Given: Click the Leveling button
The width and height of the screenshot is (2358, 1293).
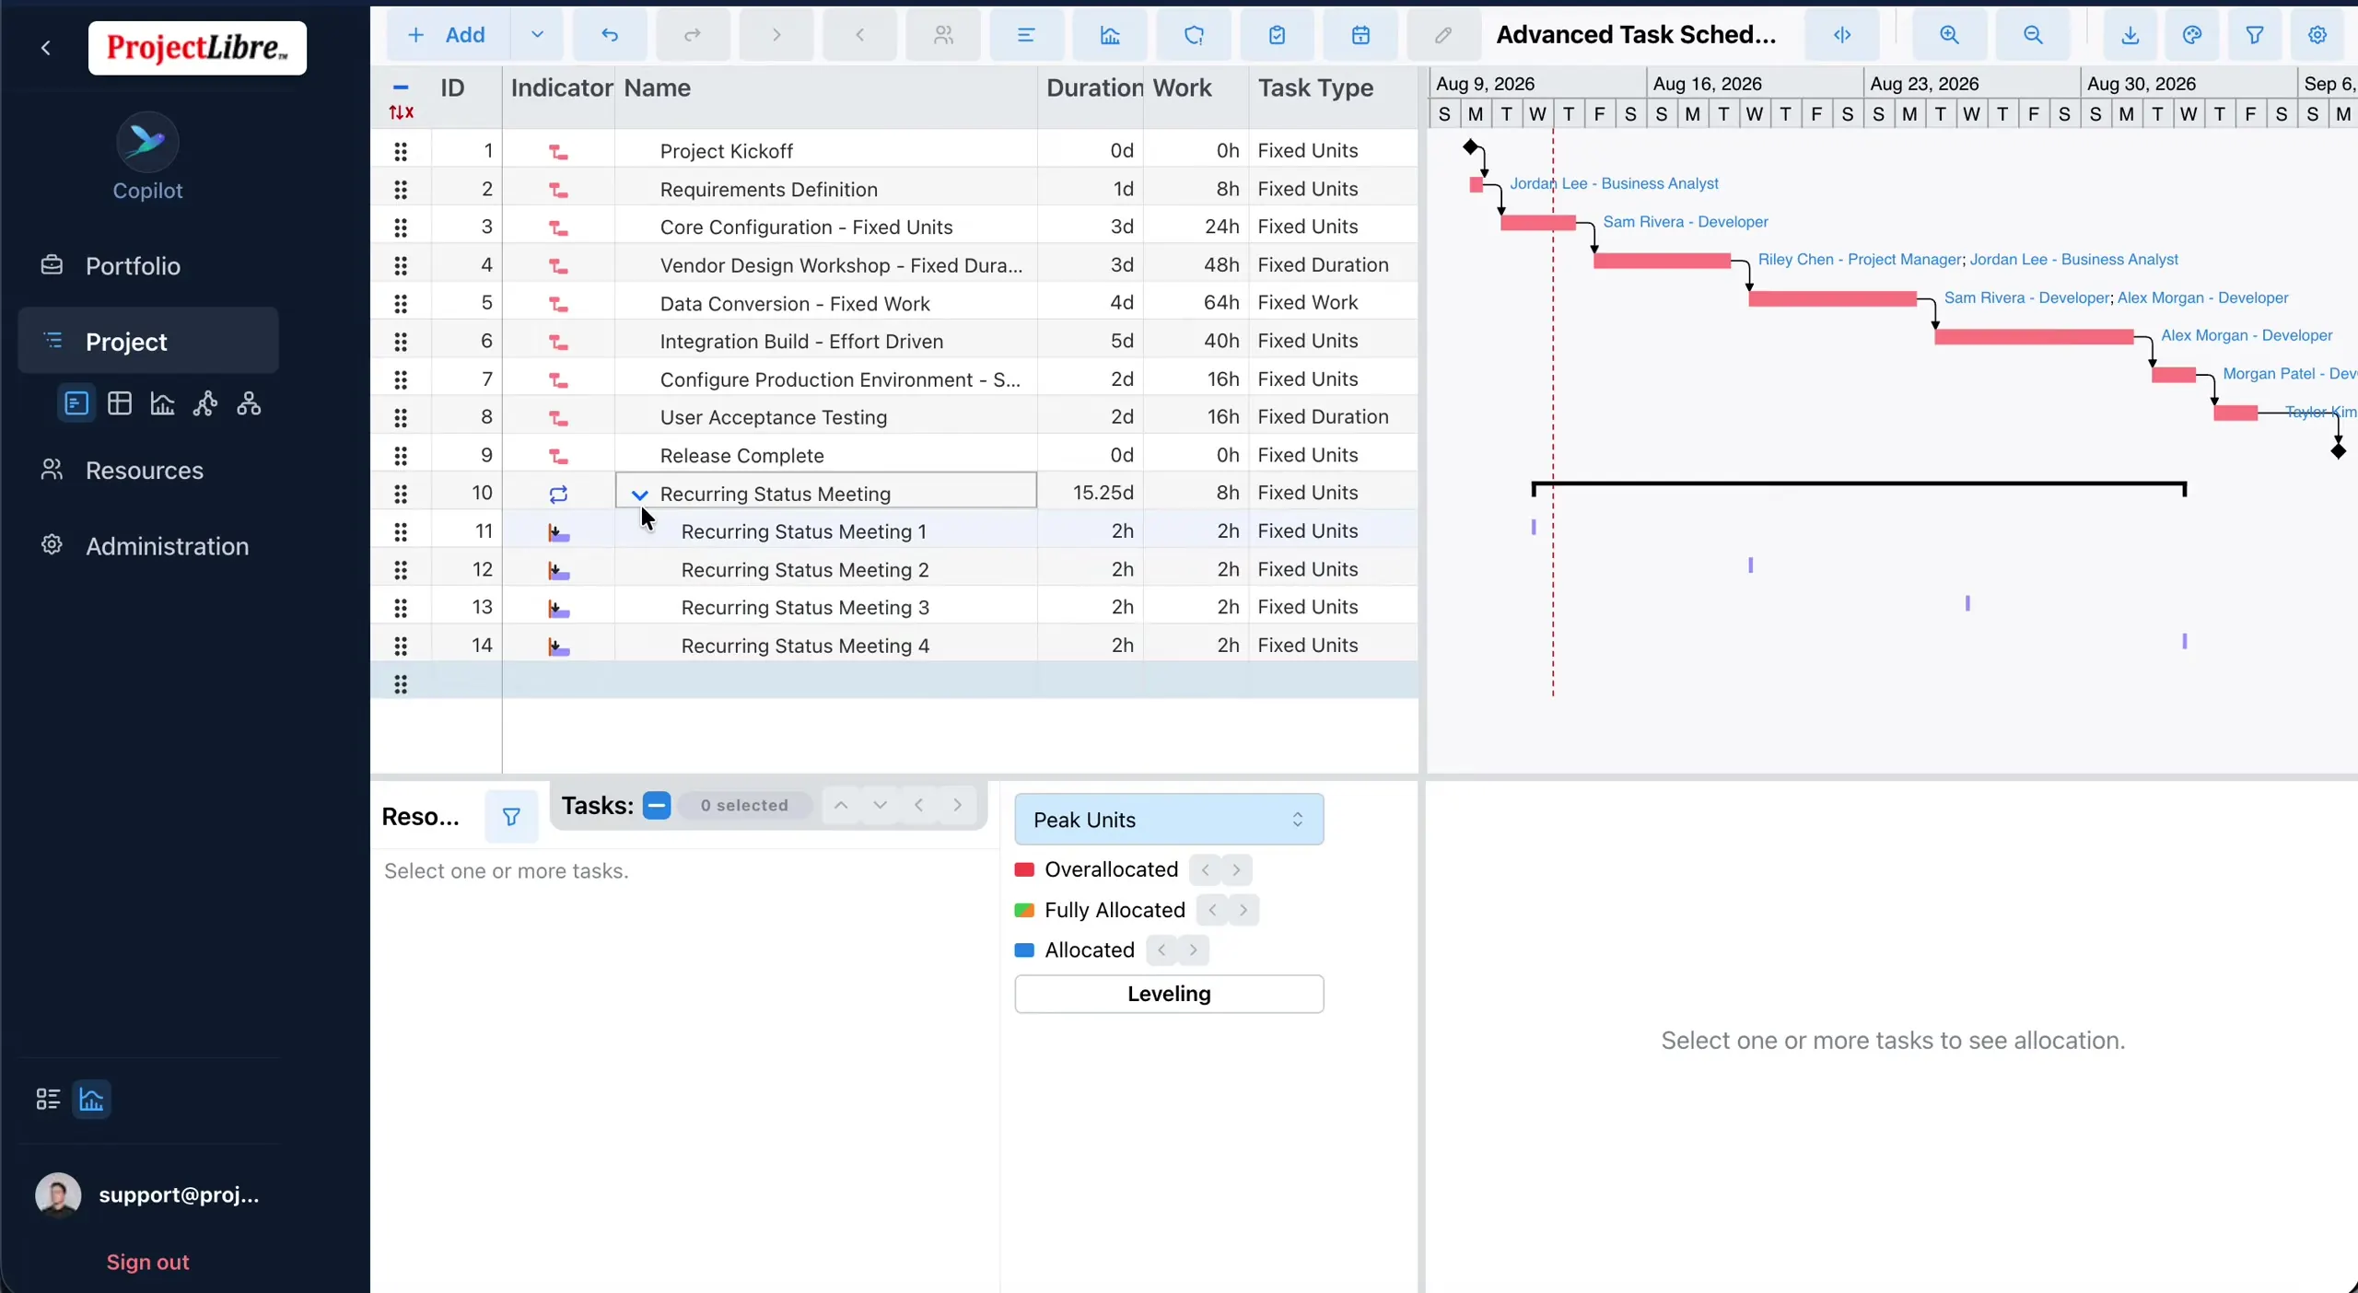Looking at the screenshot, I should tap(1169, 994).
